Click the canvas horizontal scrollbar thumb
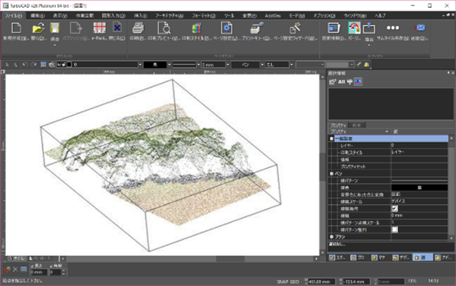 click(x=230, y=259)
